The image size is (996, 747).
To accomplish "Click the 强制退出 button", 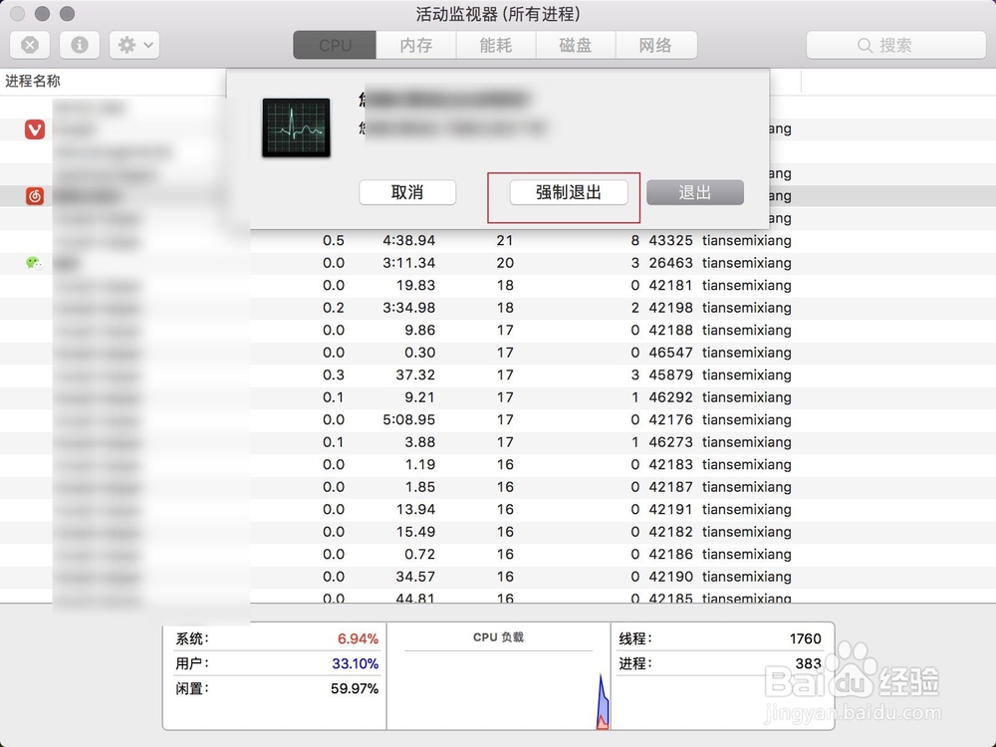I will pos(569,192).
